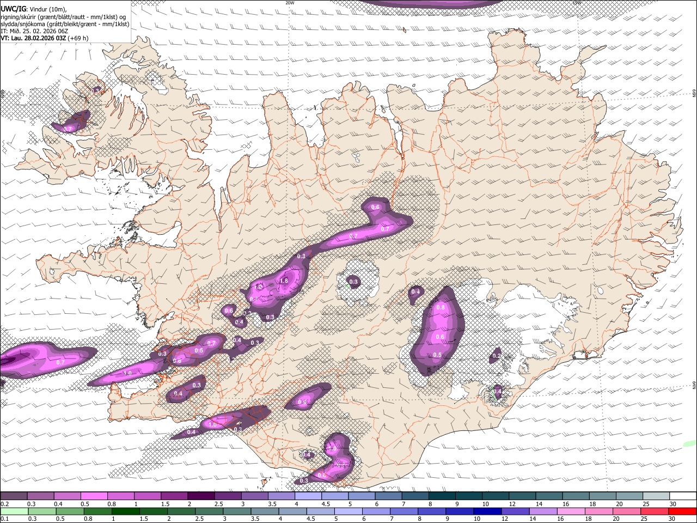This screenshot has height=523, width=697.
Task: Click the 15W longitude label
Action: coord(577,3)
